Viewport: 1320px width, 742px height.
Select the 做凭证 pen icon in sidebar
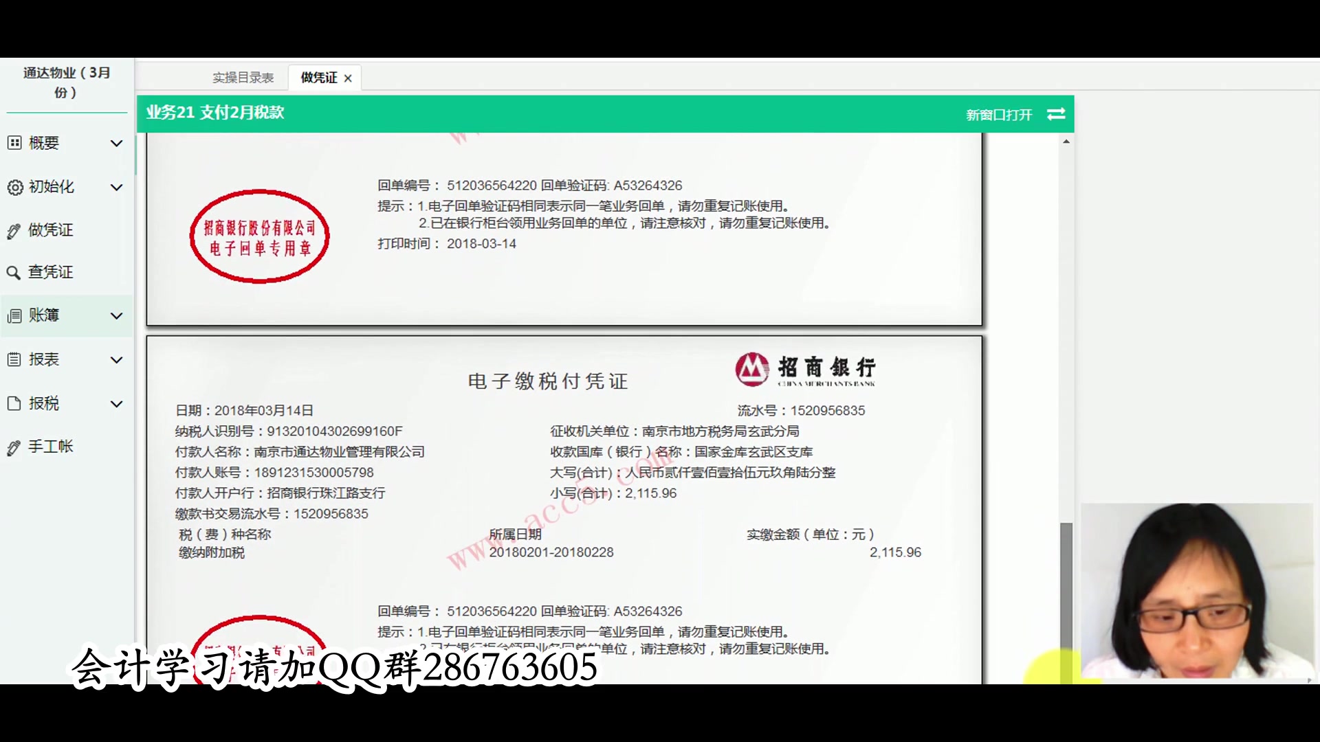[x=15, y=230]
